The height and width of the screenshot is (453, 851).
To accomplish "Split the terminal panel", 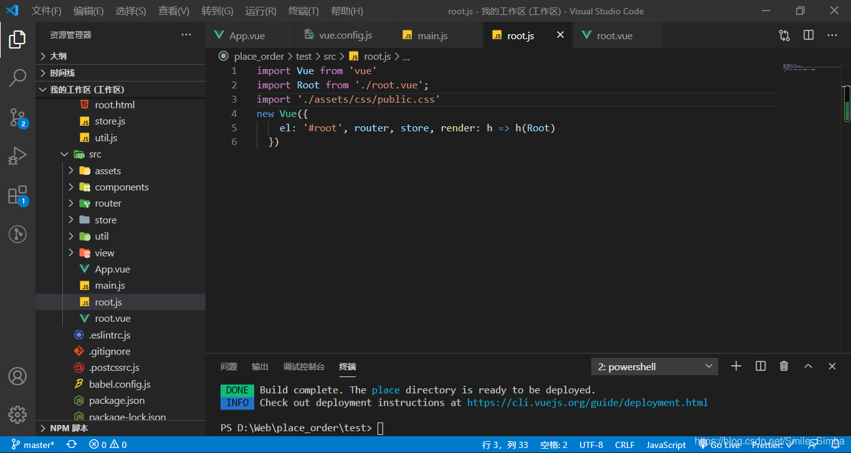I will (761, 367).
